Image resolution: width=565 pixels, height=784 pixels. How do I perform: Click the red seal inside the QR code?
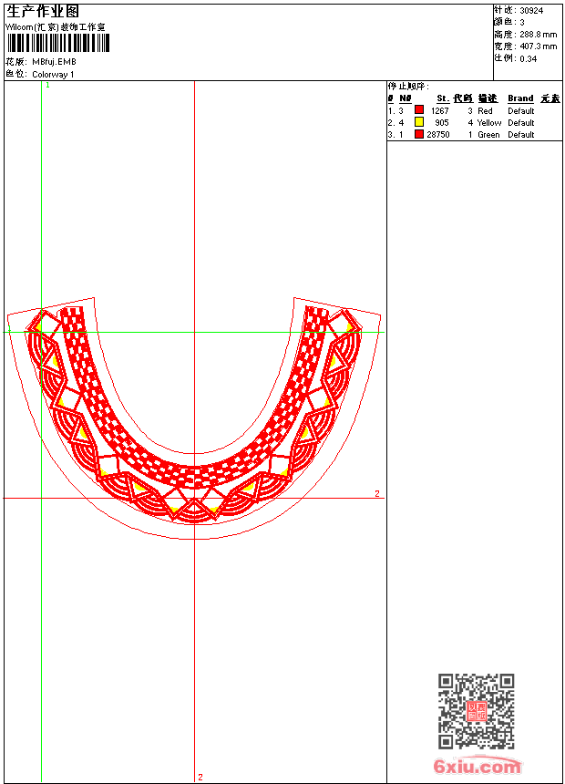tap(476, 712)
